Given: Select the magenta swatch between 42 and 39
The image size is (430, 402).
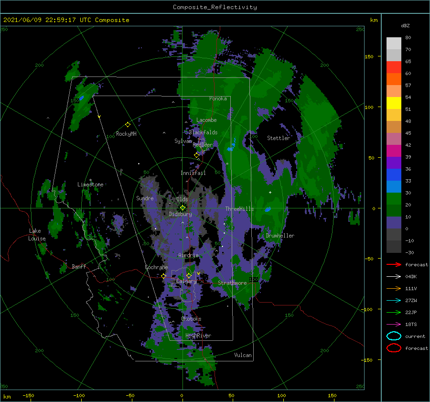Looking at the screenshot, I should [x=394, y=151].
